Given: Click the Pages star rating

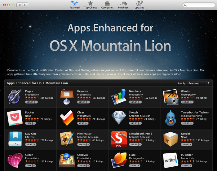Looking at the screenshot, I should [32, 98].
